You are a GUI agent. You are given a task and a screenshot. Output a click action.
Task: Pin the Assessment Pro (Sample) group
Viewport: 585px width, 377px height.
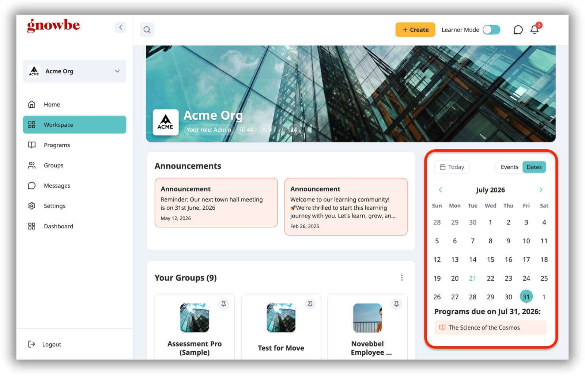click(x=224, y=304)
